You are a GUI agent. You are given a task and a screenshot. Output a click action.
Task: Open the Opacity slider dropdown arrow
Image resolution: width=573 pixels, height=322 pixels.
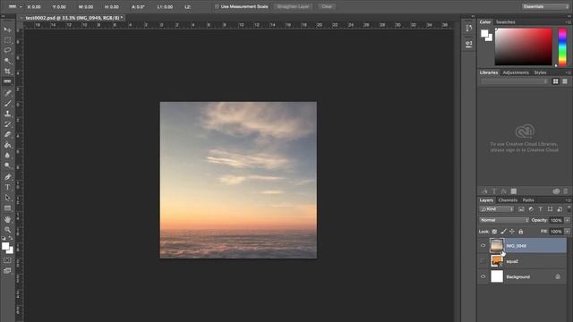[x=567, y=220]
